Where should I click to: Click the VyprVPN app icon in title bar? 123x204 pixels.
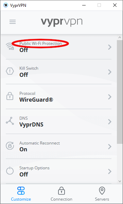click(x=5, y=5)
